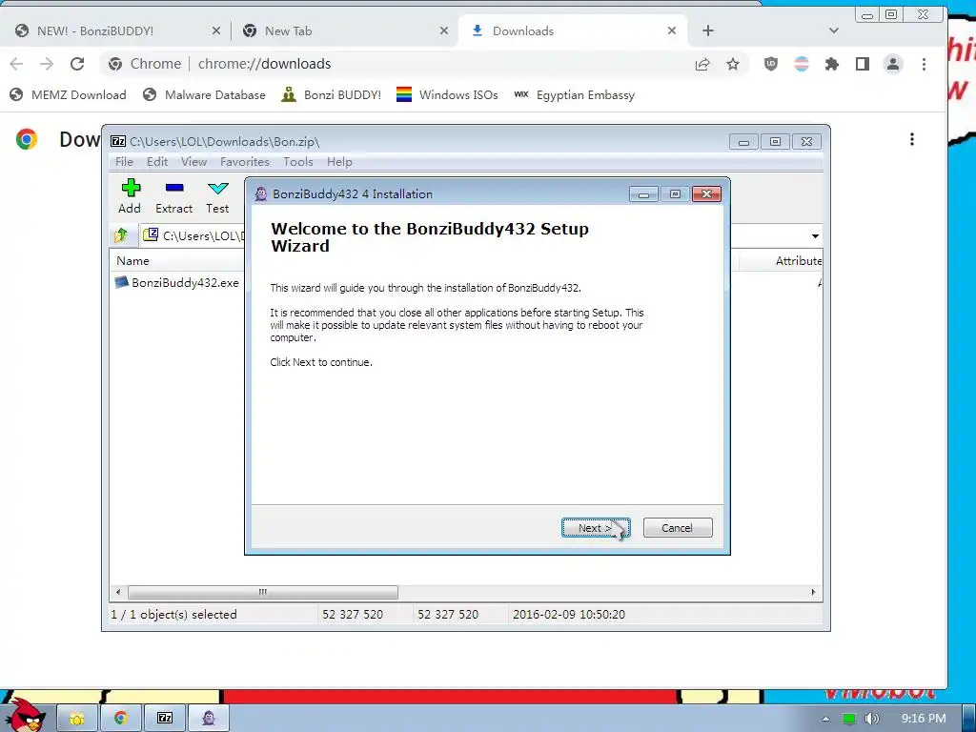Open the Chrome profile avatar
The width and height of the screenshot is (976, 732).
892,64
